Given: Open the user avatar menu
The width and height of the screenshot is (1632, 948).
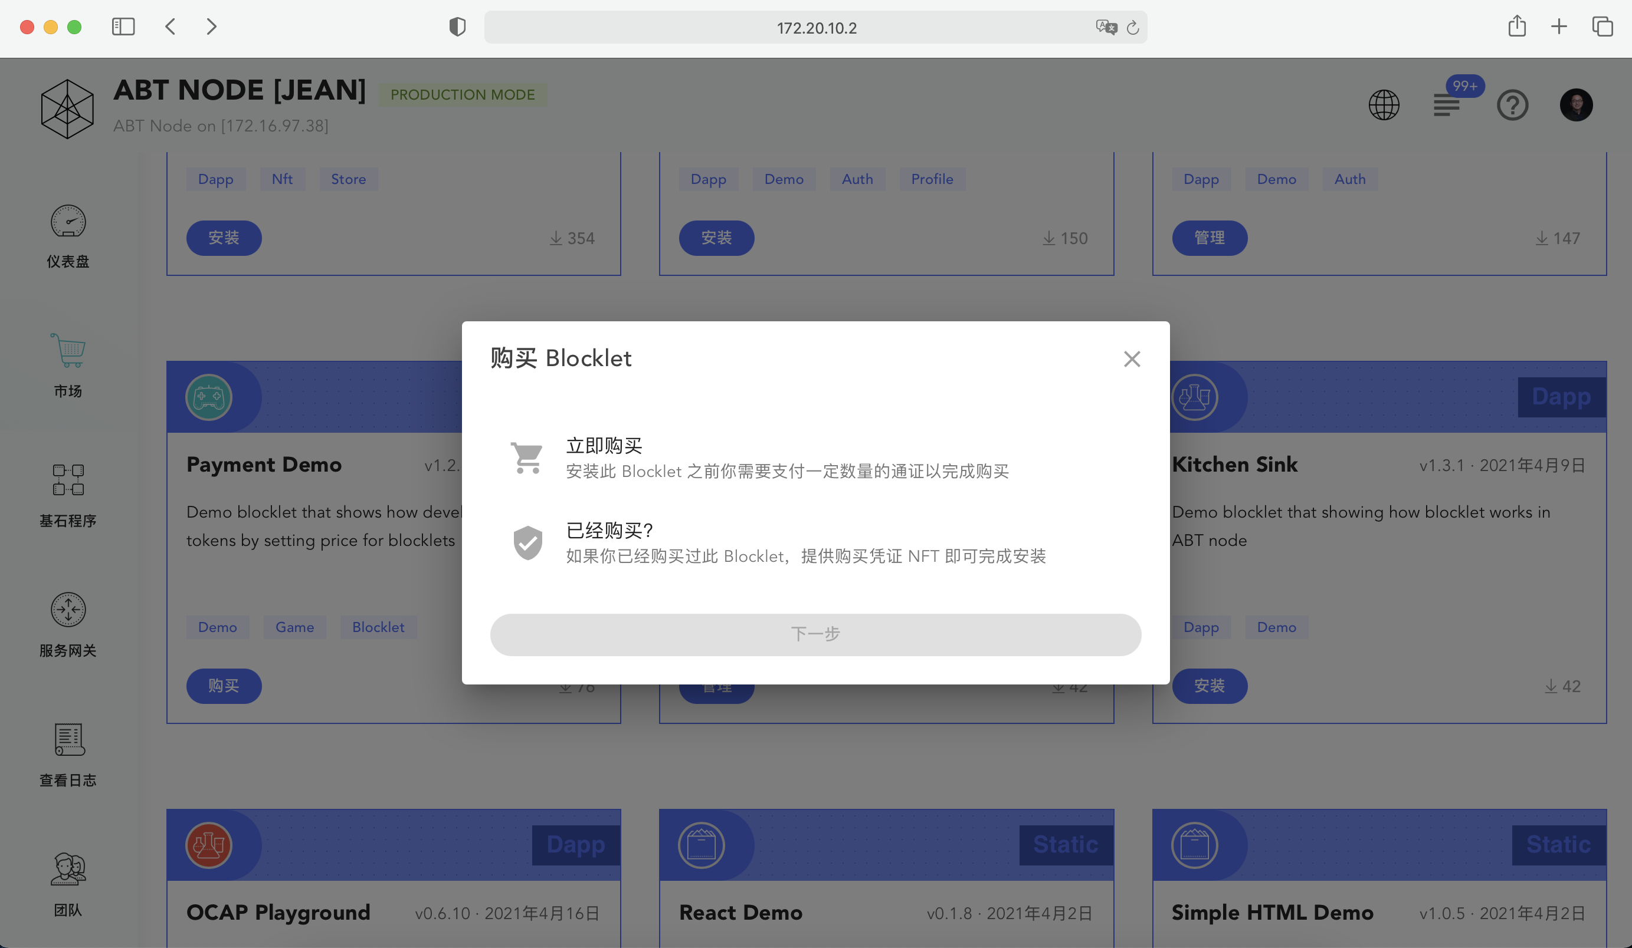Looking at the screenshot, I should [x=1576, y=105].
